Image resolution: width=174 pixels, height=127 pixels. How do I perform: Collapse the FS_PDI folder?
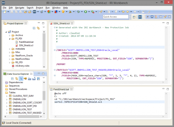pyautogui.click(x=10, y=39)
